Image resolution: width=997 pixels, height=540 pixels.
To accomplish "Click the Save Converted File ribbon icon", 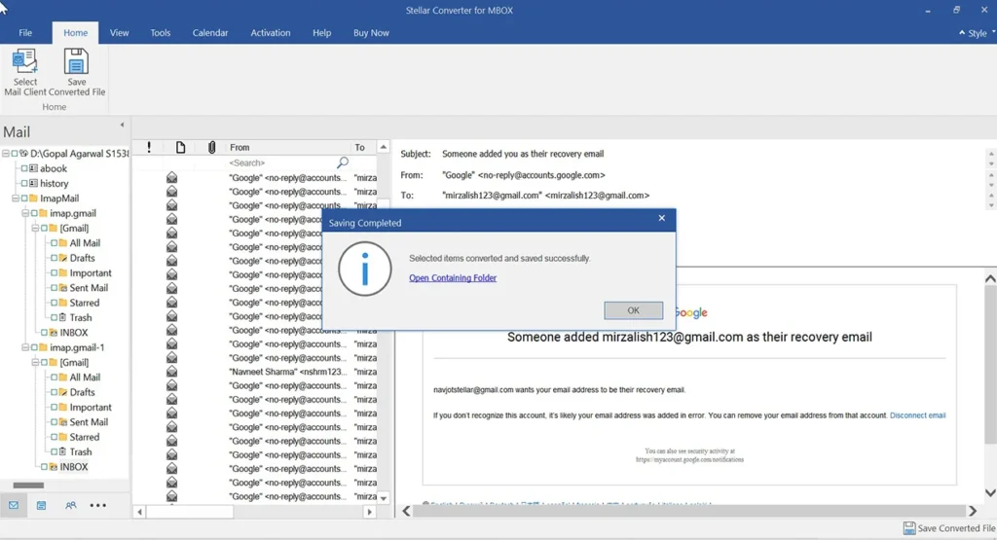I will [76, 61].
